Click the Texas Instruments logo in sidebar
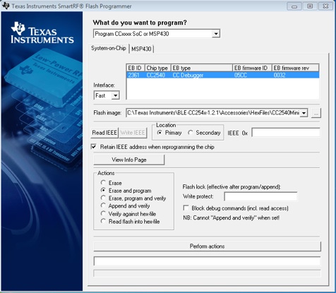 click(42, 32)
